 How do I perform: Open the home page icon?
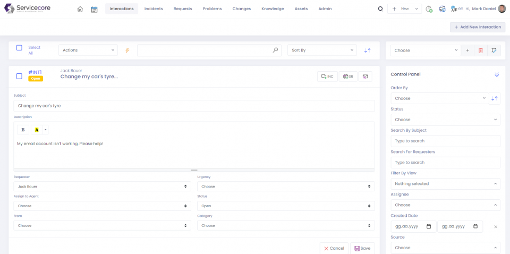(80, 9)
